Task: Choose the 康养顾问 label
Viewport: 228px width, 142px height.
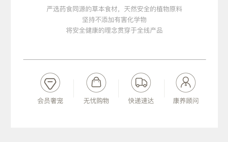Action: [186, 101]
